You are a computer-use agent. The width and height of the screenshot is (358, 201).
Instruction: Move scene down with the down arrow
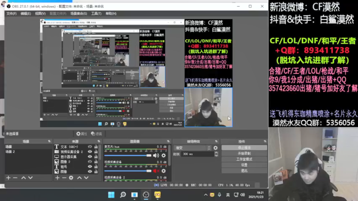click(30, 178)
